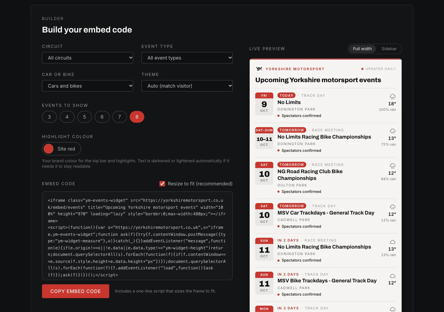This screenshot has width=444, height=312.
Task: Select 5 events to show
Action: (85, 117)
